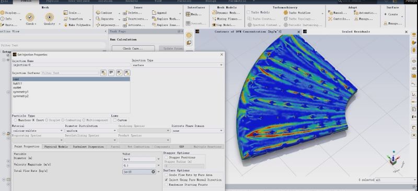Screen dimensions: 418x191
Task: Open the Discrete Phase Domain dropdown
Action: [198, 131]
